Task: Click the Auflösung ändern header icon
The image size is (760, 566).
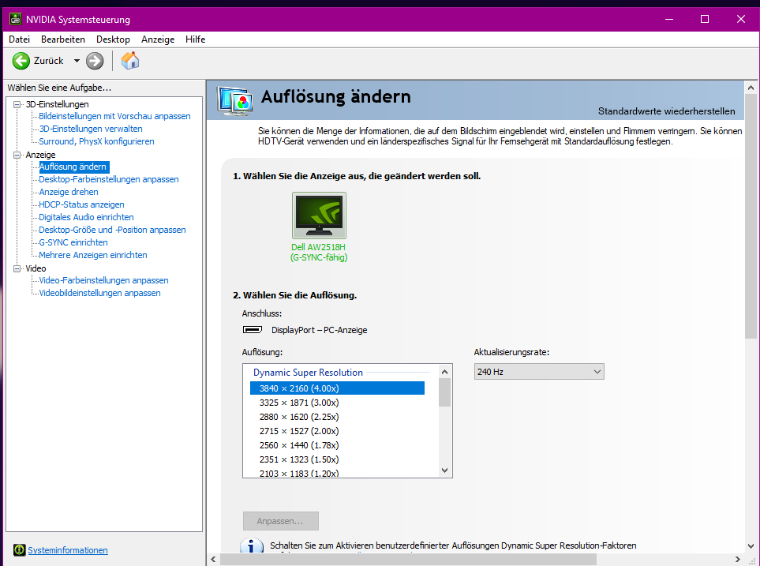Action: [x=235, y=100]
